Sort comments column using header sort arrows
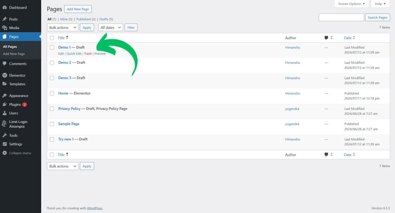The height and width of the screenshot is (213, 395). (x=331, y=38)
